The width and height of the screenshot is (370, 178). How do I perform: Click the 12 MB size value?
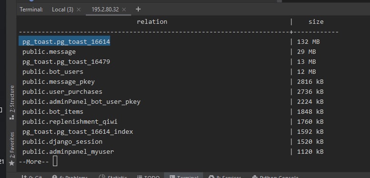tap(307, 71)
